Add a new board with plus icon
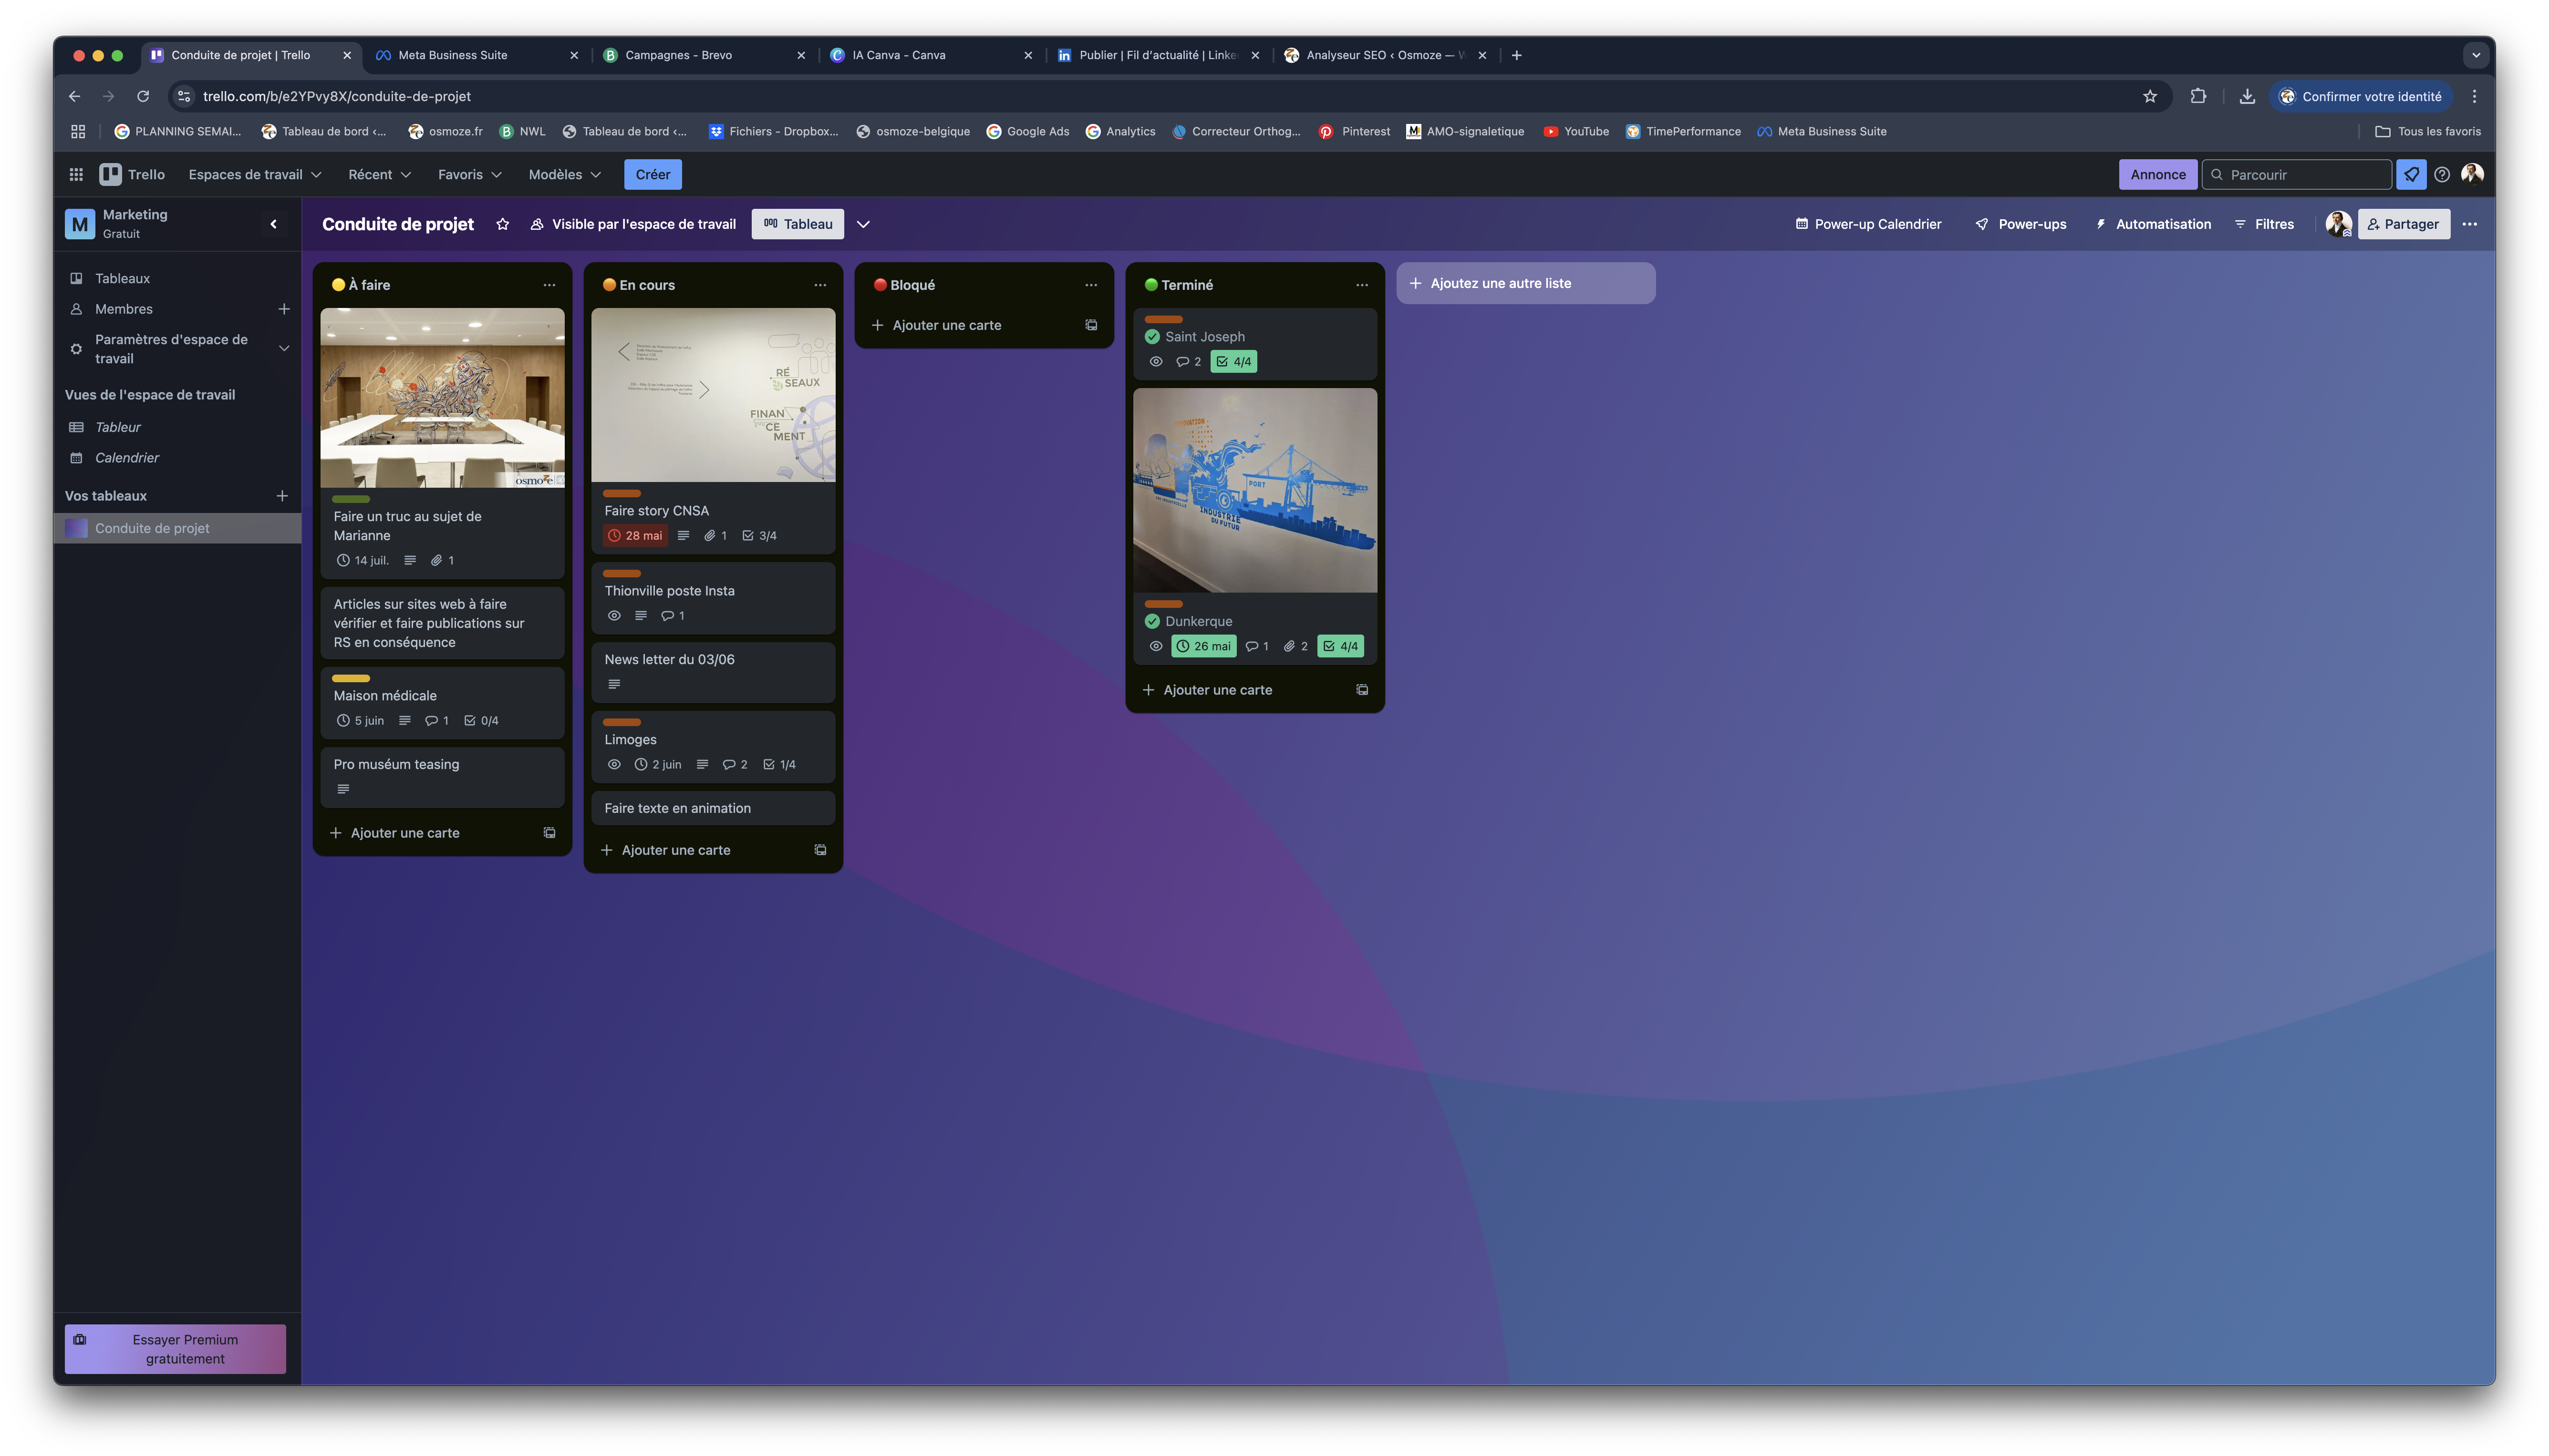2549x1456 pixels. coord(282,496)
